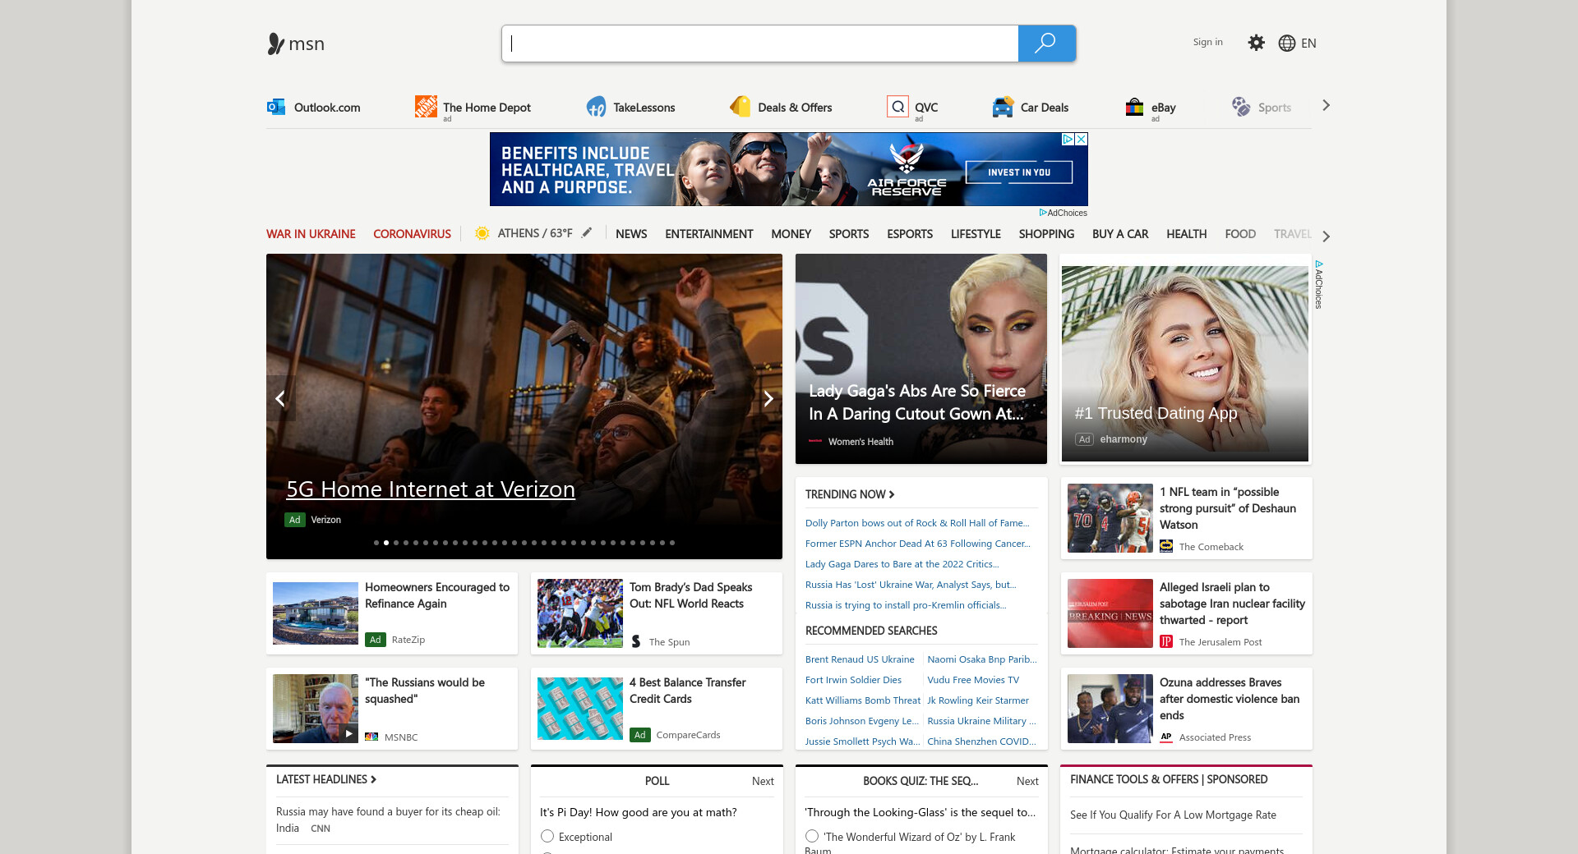This screenshot has width=1578, height=854.
Task: Close the Air Force Reserve ad
Action: click(x=1082, y=140)
